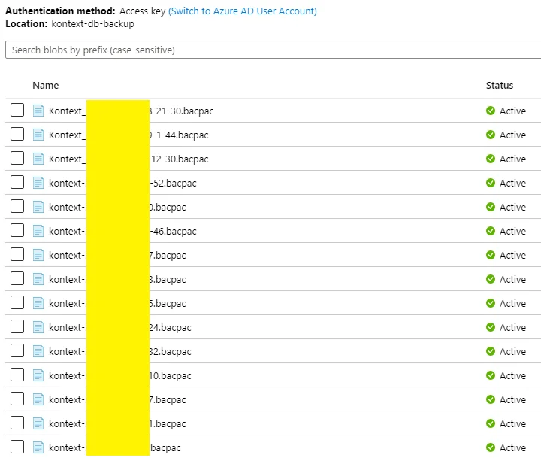541x458 pixels.
Task: Click the file icon for blob ending 10.bacpac
Action: tap(39, 375)
